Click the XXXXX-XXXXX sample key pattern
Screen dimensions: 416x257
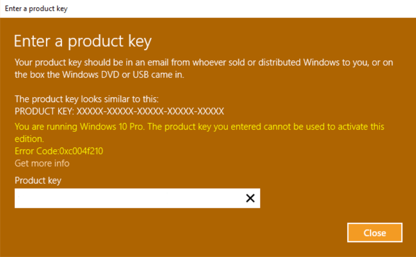pyautogui.click(x=150, y=111)
